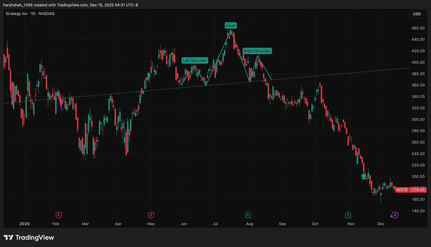Click the 420.00 price axis label
Viewport: 431px width, 247px height.
pyautogui.click(x=418, y=51)
